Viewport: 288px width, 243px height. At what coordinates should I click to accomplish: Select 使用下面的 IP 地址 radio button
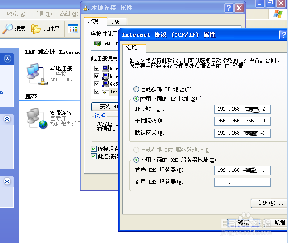136,99
